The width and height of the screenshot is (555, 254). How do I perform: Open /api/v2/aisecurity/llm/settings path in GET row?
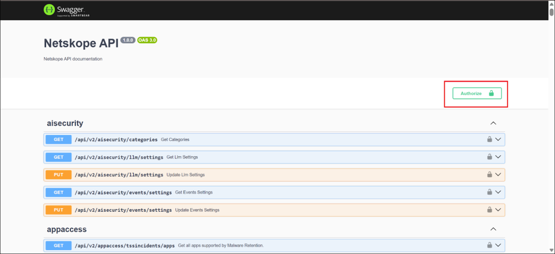[119, 157]
